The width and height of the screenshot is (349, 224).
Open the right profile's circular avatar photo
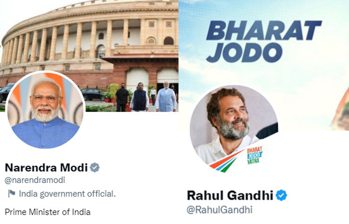click(234, 129)
